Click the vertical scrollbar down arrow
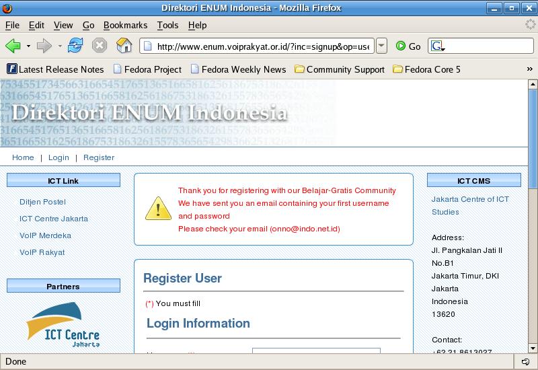Image resolution: width=538 pixels, height=370 pixels. click(533, 348)
